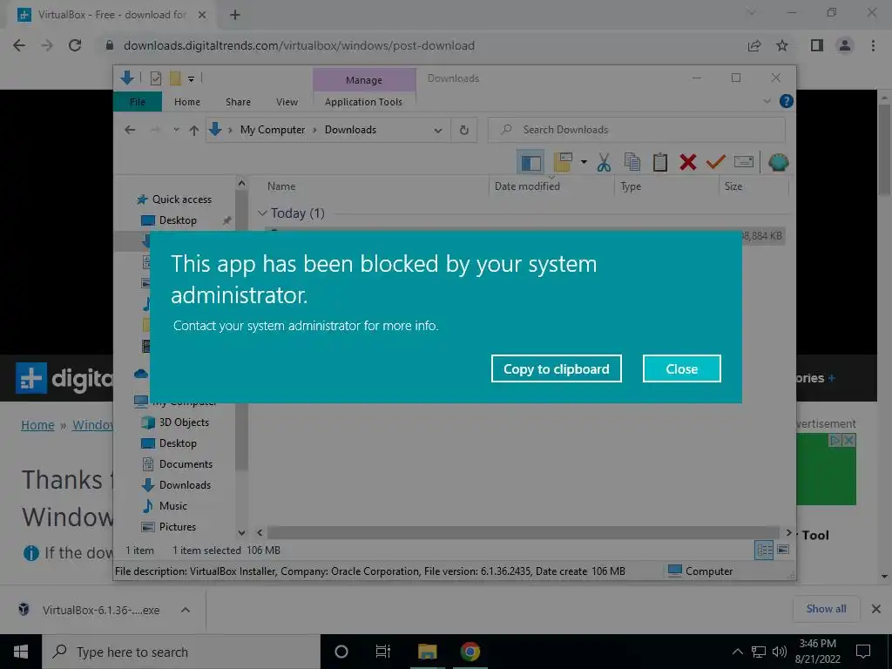Click My Computer in address breadcrumb
Screen dimensions: 892x669
point(273,130)
